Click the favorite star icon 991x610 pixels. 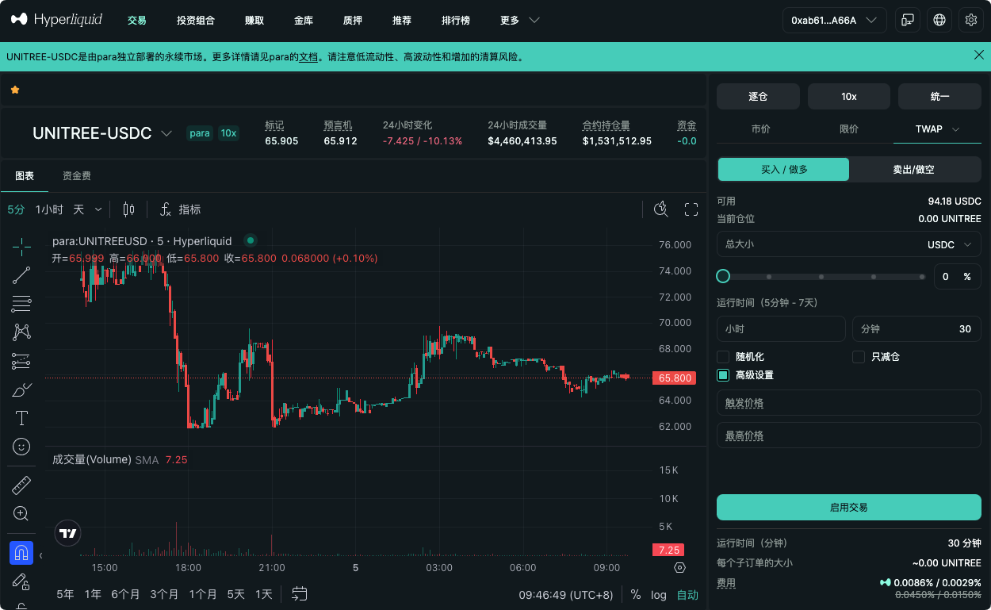tap(15, 90)
